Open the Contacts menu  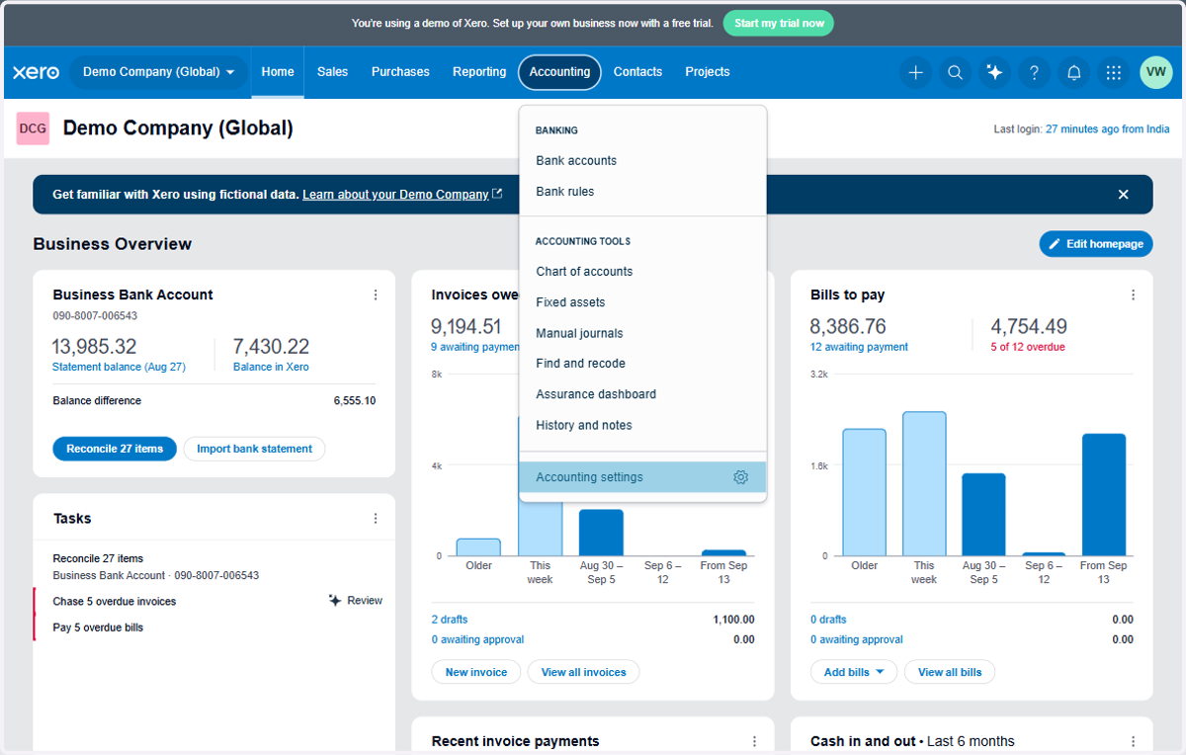point(637,72)
